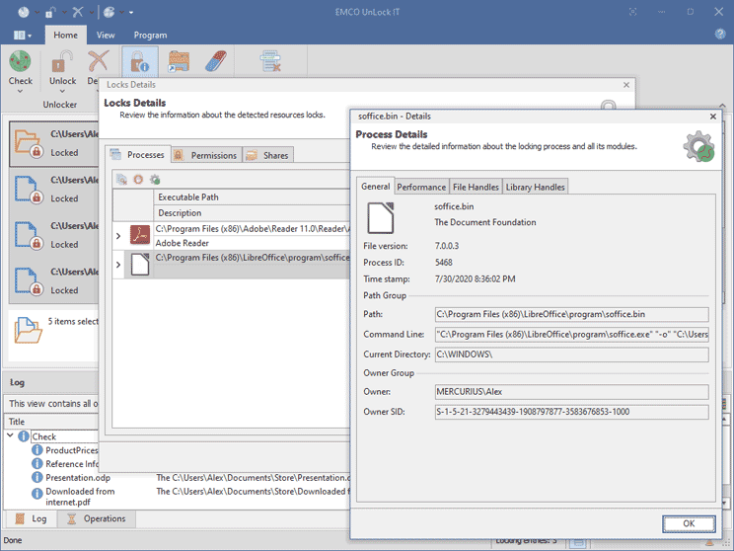This screenshot has width=734, height=551.
Task: Open the Check button dropdown arrow
Action: pyautogui.click(x=20, y=92)
